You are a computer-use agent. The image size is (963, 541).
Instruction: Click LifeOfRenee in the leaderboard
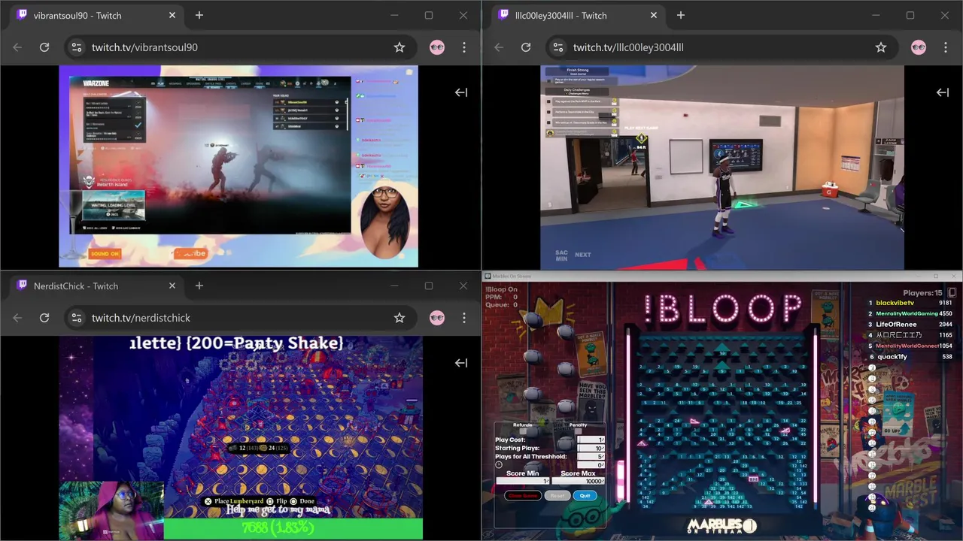[x=896, y=324]
